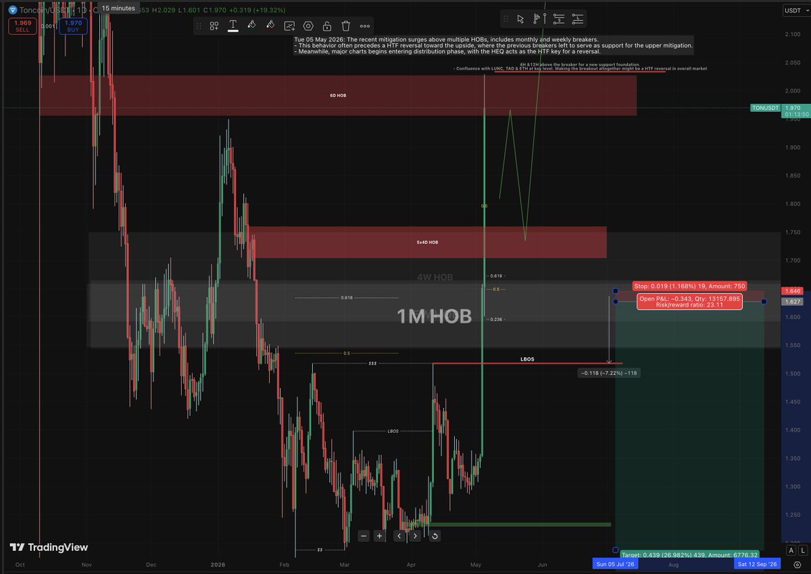Click the Sat 12 Sep '26 date marker
This screenshot has height=574, width=811.
[x=757, y=563]
